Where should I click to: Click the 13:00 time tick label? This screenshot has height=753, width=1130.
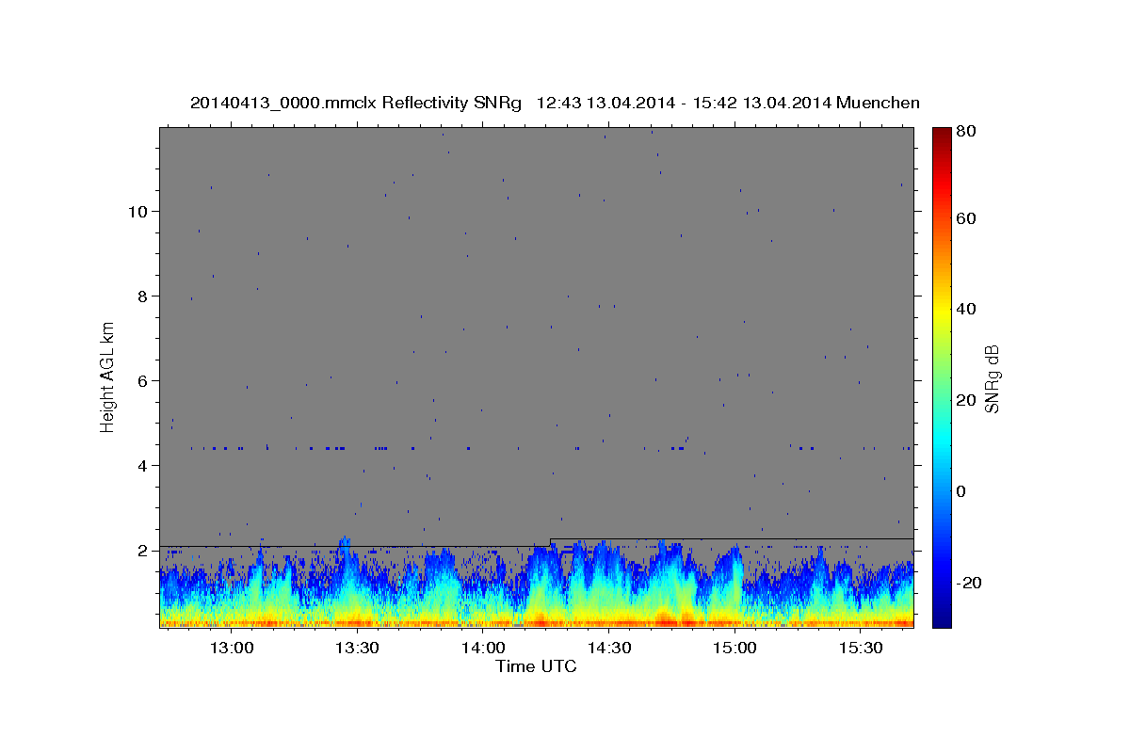point(230,649)
